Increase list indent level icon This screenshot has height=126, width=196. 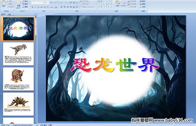[x=74, y=3]
